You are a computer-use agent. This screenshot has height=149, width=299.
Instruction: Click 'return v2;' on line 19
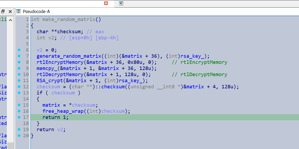pos(51,129)
